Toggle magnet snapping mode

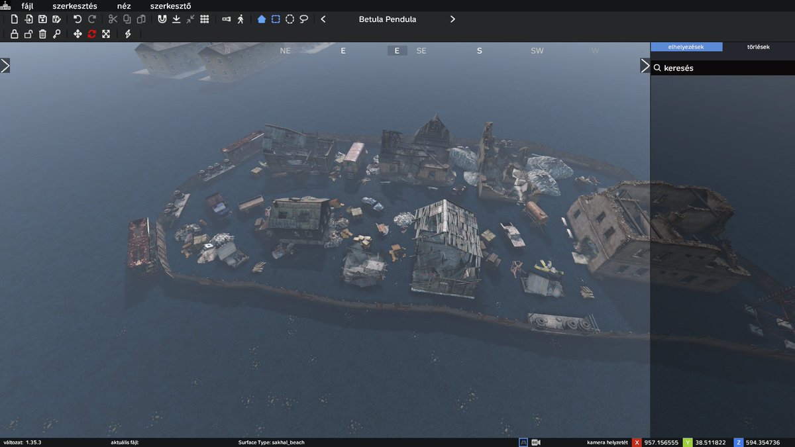pyautogui.click(x=162, y=19)
